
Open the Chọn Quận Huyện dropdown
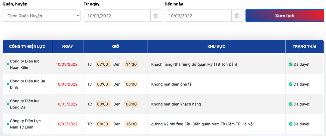[42, 16]
